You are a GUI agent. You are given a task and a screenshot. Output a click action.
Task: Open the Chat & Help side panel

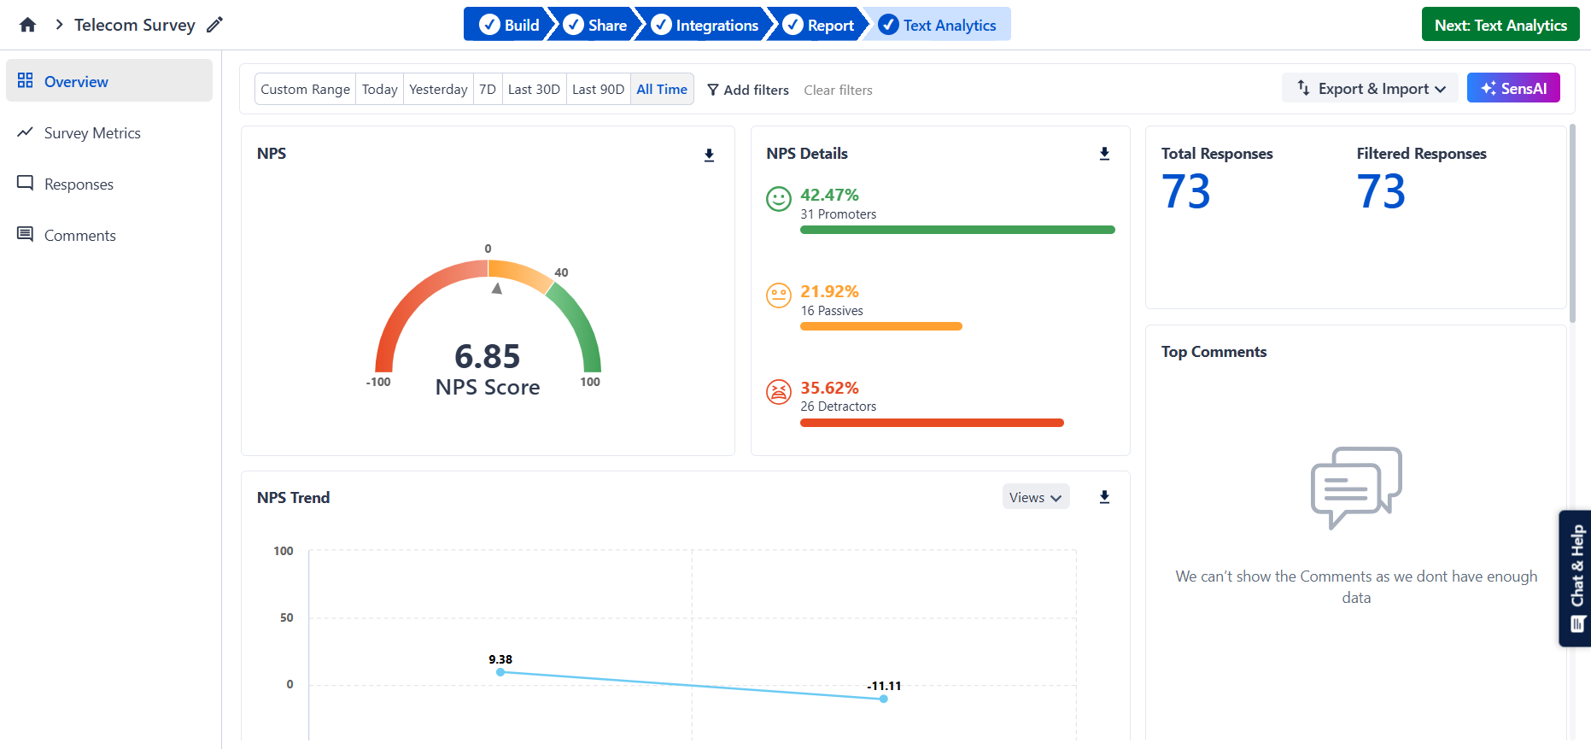tap(1576, 578)
